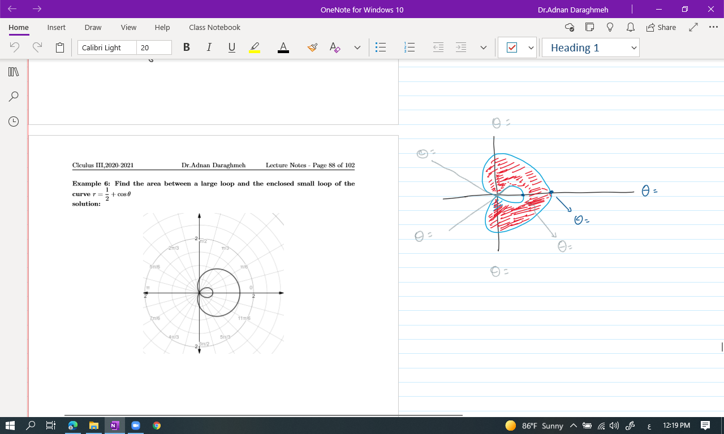The width and height of the screenshot is (724, 434).
Task: Open the notebooks navigation pane
Action: coord(14,72)
